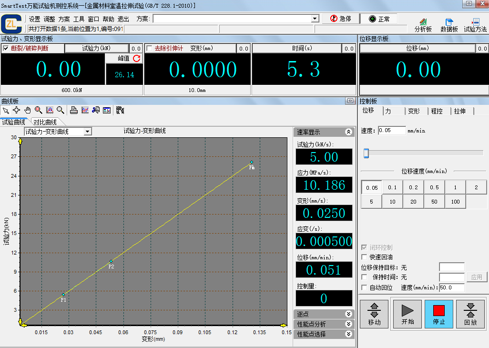Click the 急停 emergency stop button

(341, 19)
